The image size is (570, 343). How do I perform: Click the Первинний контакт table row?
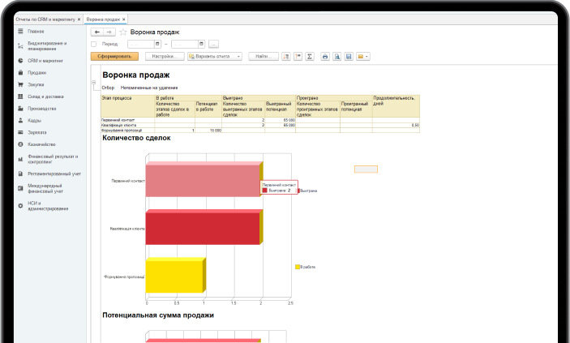[260, 120]
